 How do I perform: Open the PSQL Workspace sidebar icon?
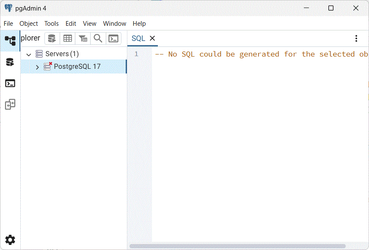(10, 83)
